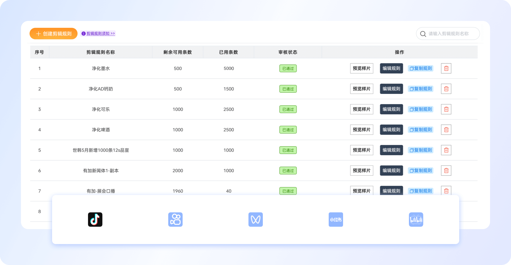Viewport: 511px width, 265px height.
Task: Focus the 请输入剪辑规则名称 search field
Action: point(448,33)
